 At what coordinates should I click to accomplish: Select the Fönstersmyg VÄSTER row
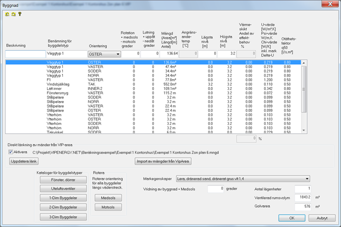click(x=153, y=93)
